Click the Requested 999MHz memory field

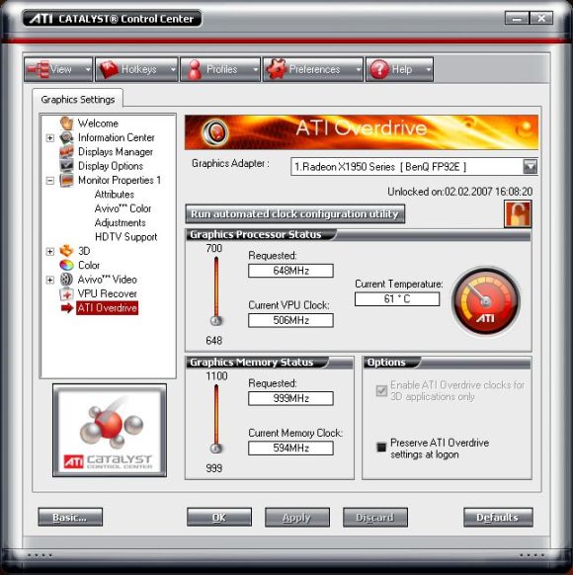290,398
